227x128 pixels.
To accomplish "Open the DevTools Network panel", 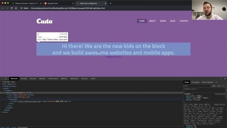I will 42,79.
